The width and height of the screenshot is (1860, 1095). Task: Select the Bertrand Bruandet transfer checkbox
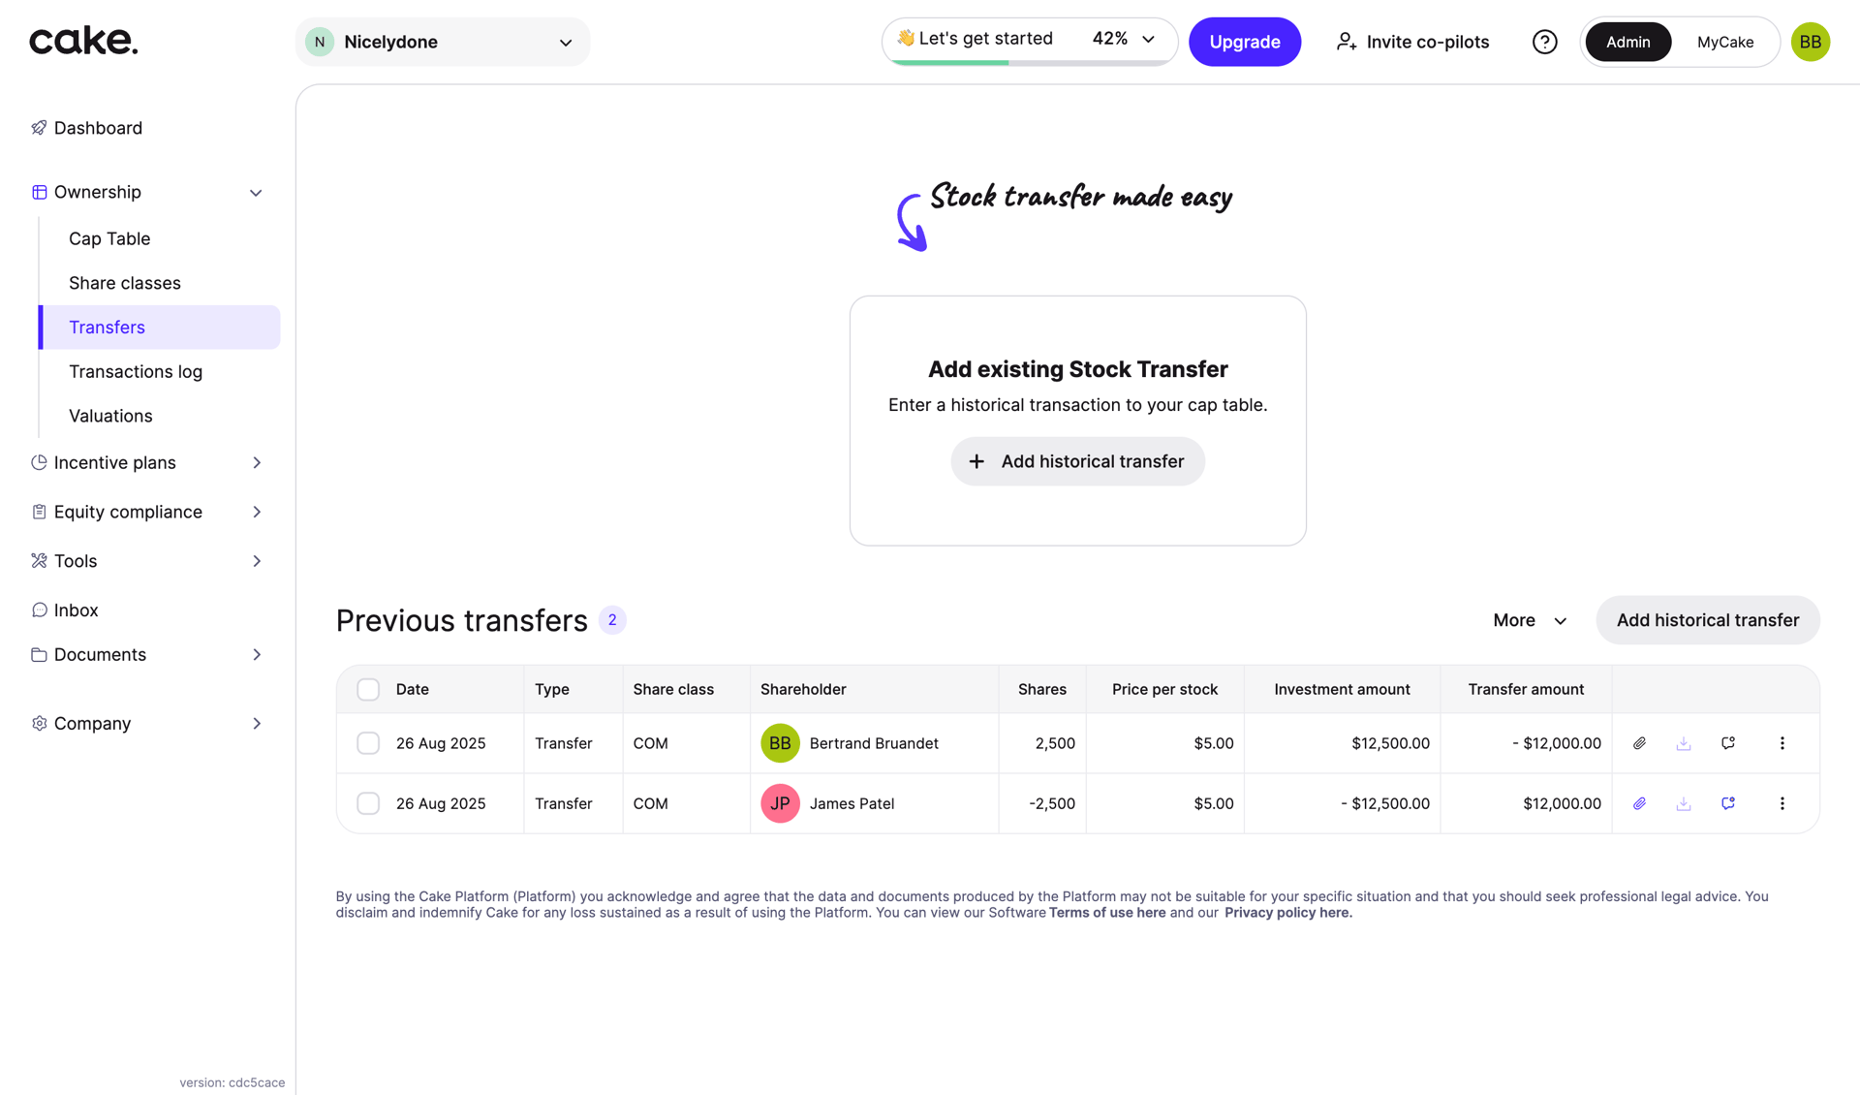tap(368, 743)
